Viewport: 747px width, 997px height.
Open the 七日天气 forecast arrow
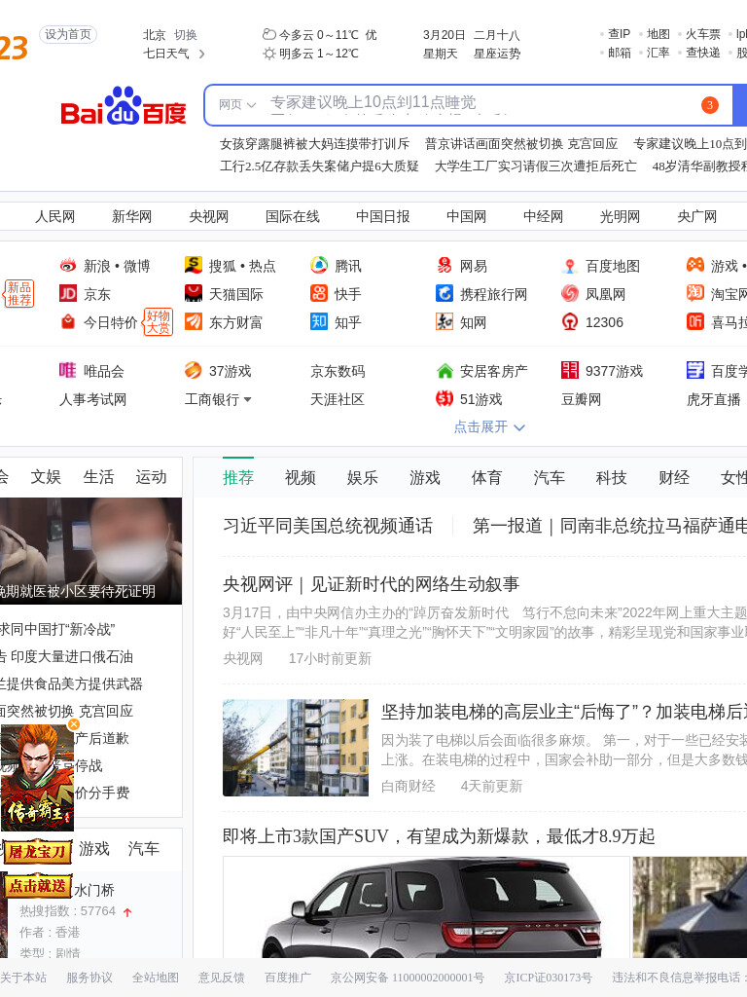201,55
